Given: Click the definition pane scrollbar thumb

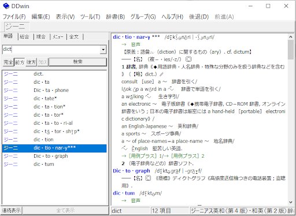Looking at the screenshot, I should click(x=291, y=50).
